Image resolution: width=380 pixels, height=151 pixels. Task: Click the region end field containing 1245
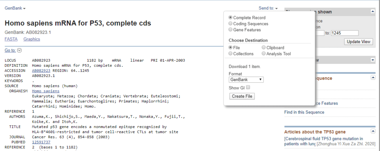click(x=344, y=33)
